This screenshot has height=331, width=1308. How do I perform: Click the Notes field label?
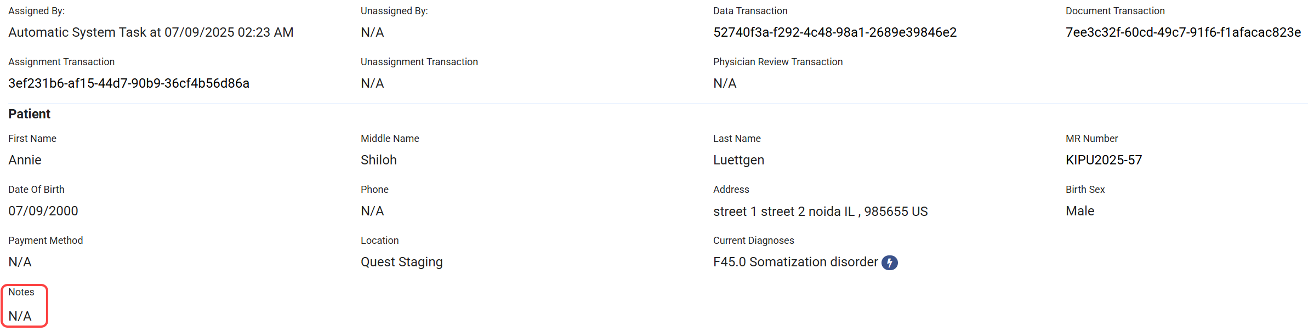pos(21,292)
